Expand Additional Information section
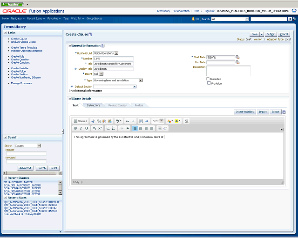Viewport: 298px width, 238px height. tap(70, 91)
